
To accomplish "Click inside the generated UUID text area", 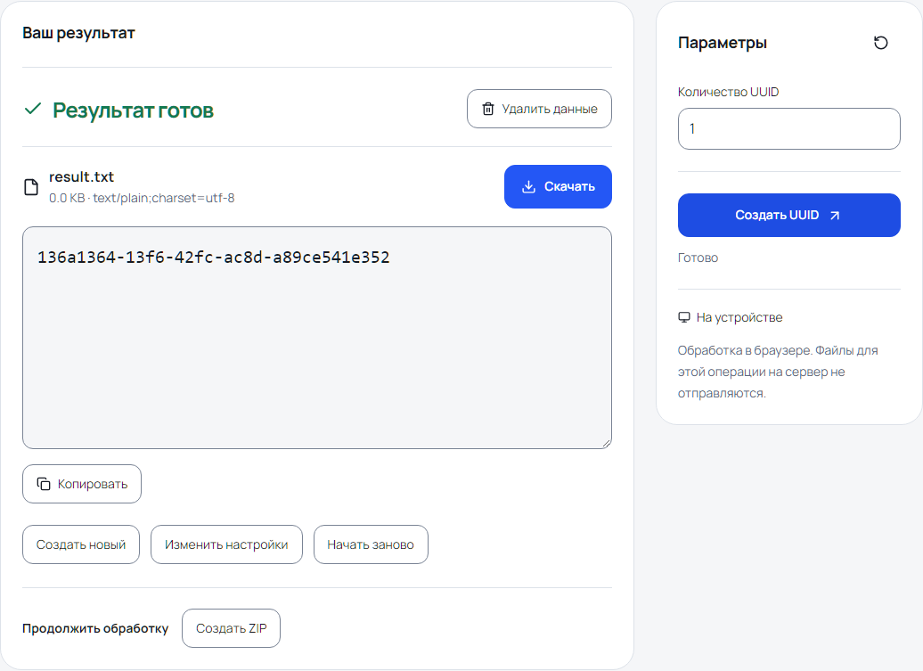I will [x=317, y=338].
